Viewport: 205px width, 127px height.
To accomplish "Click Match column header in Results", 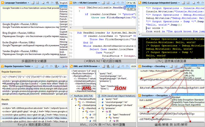I will point(34,104).
